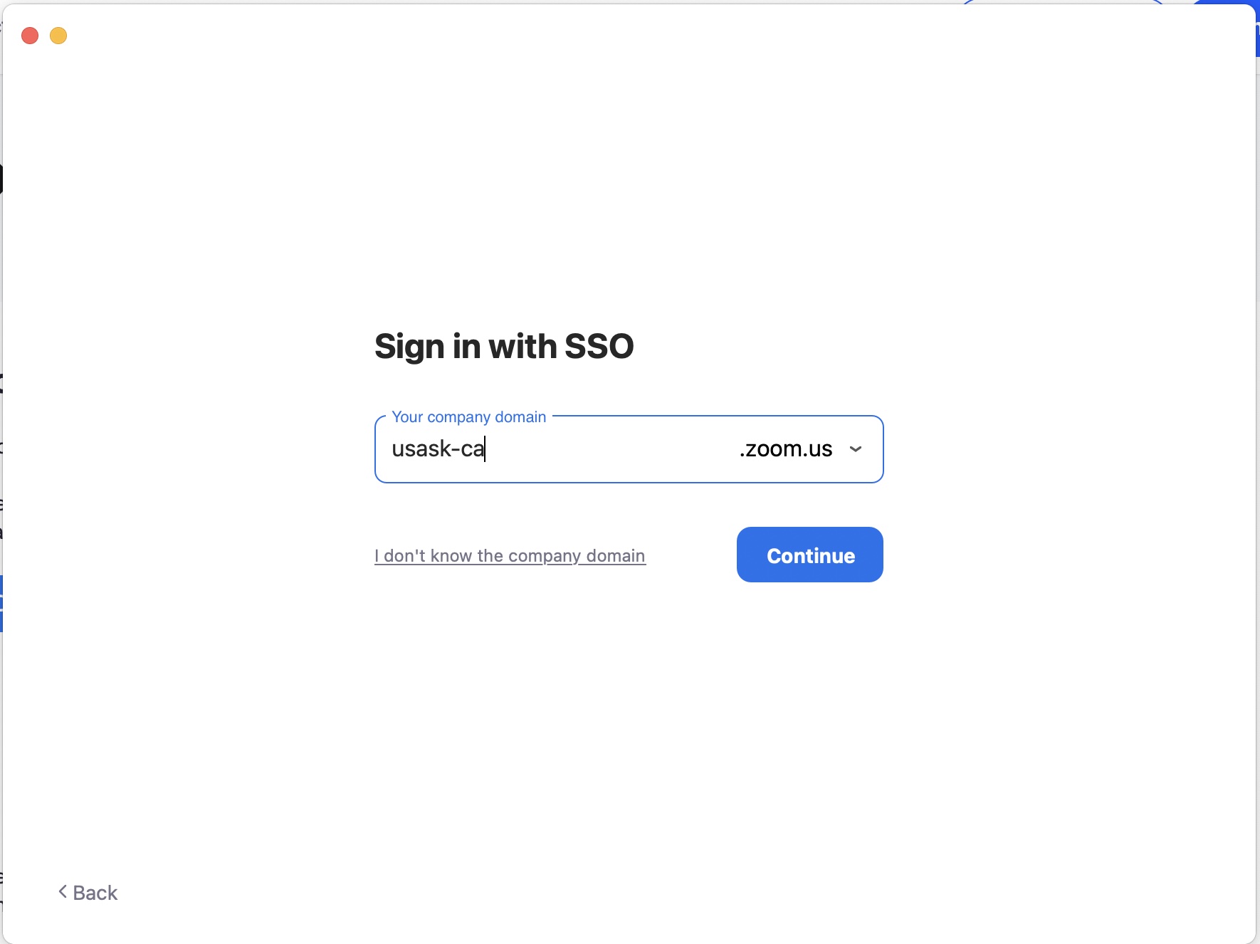Open the "I don't know the company domain" link
The image size is (1260, 944).
[x=510, y=556]
